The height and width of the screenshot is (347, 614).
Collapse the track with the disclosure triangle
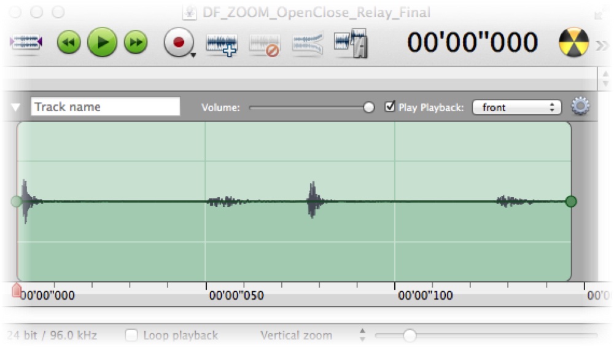coord(15,107)
